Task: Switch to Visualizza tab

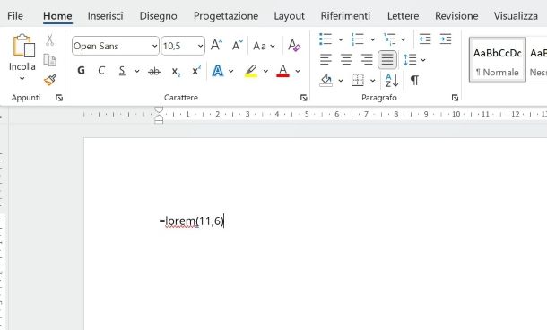Action: (516, 16)
